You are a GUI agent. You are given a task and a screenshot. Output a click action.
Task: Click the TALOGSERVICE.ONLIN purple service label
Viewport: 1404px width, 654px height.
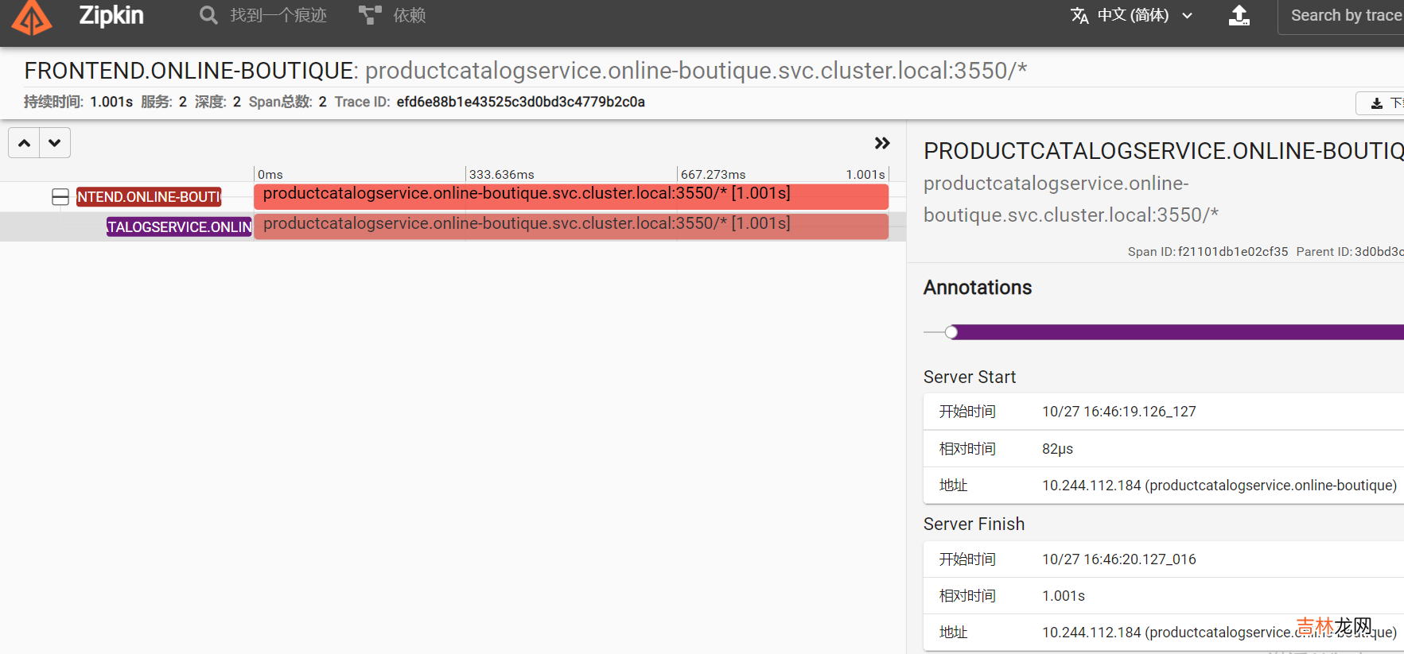click(179, 227)
